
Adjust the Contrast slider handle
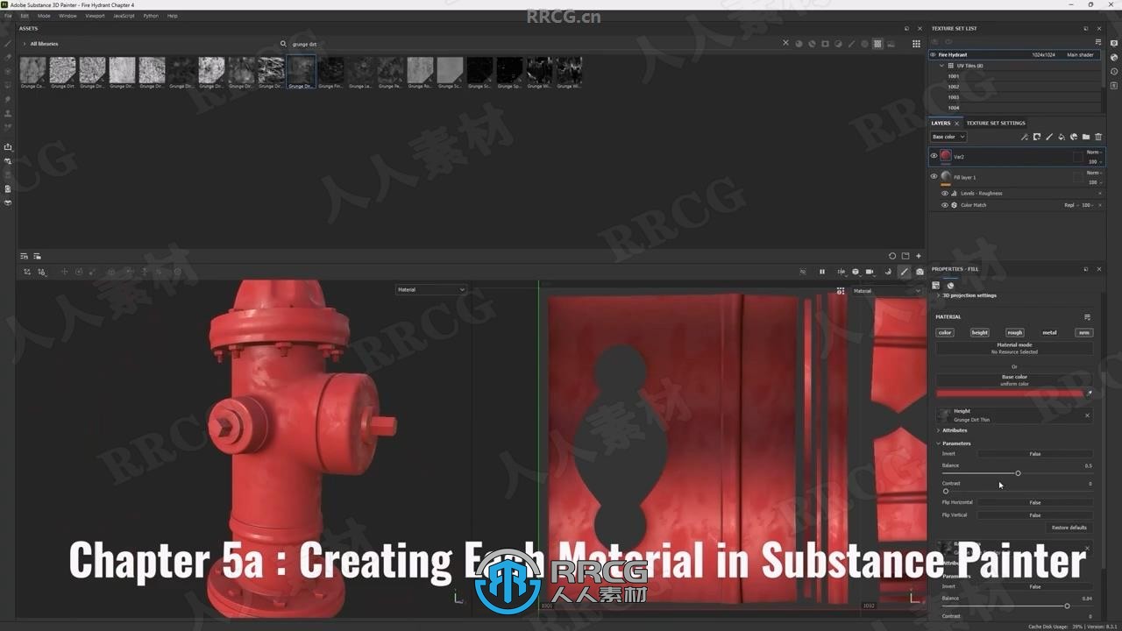pos(946,491)
